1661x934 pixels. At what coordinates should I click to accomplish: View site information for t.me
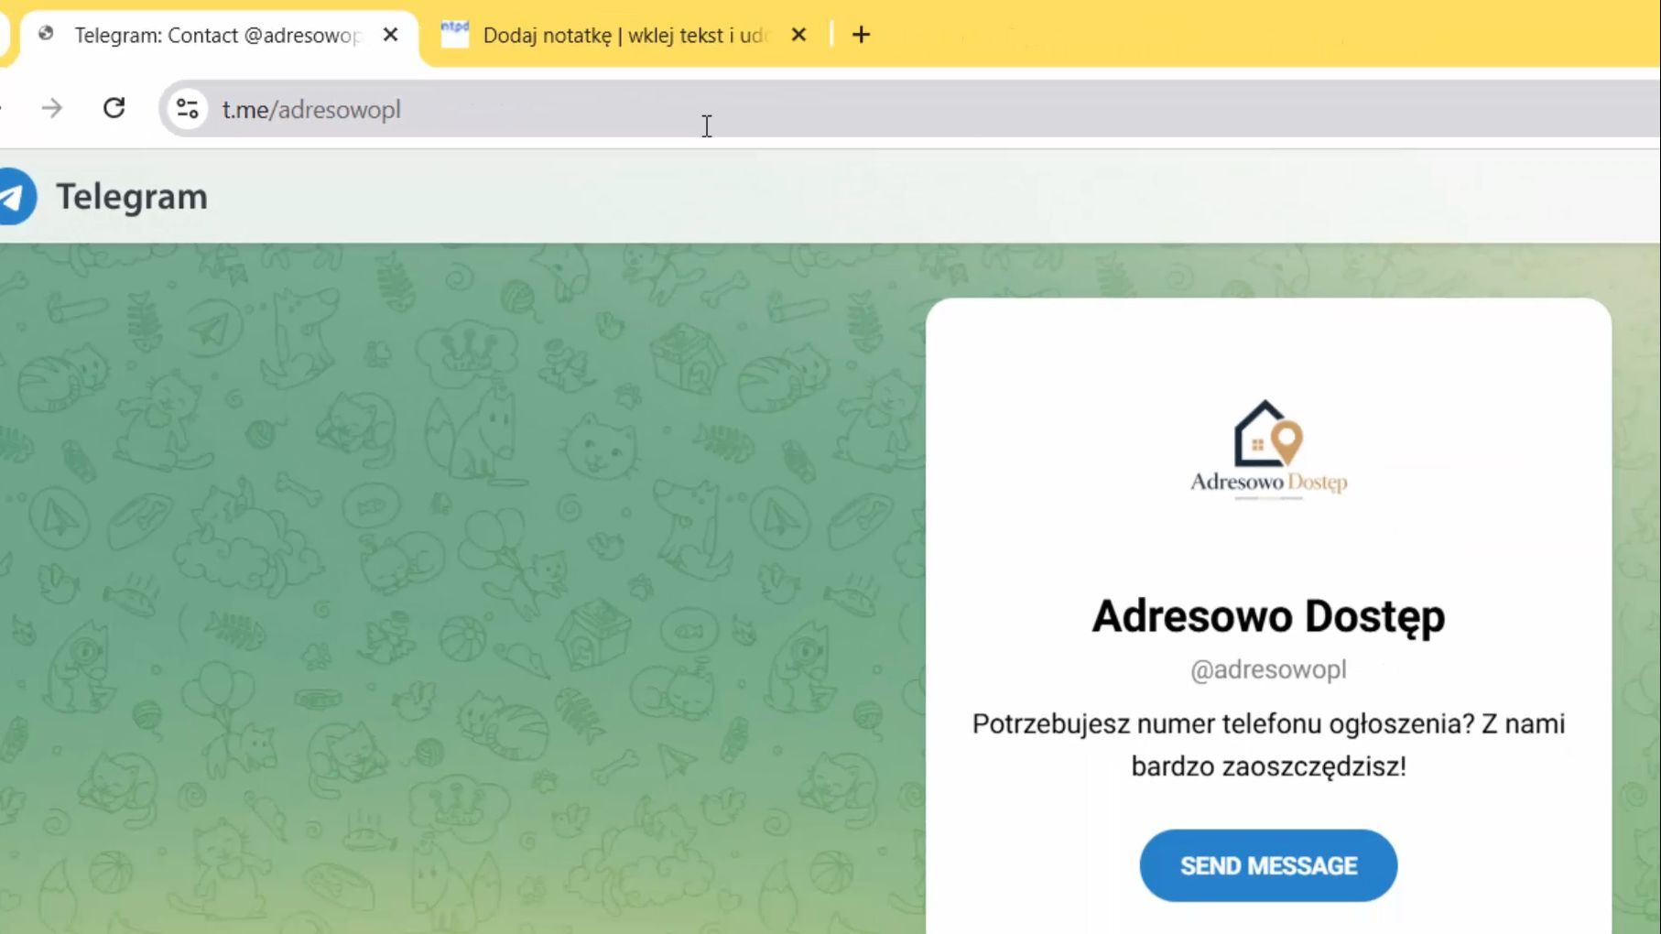[x=188, y=109]
